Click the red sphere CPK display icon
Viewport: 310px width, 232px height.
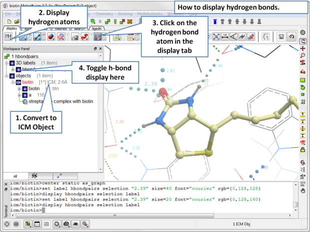pos(51,37)
